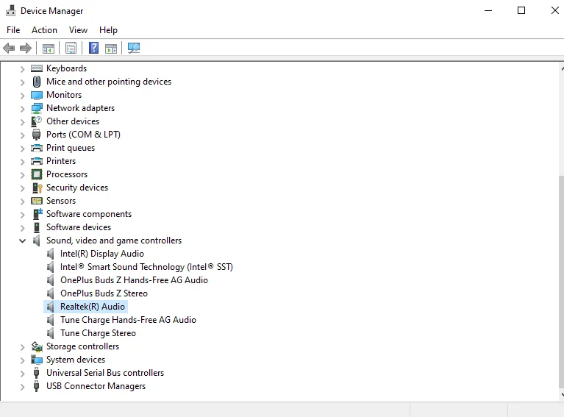The image size is (564, 417).
Task: Click the Security devices key icon
Action: tap(37, 188)
